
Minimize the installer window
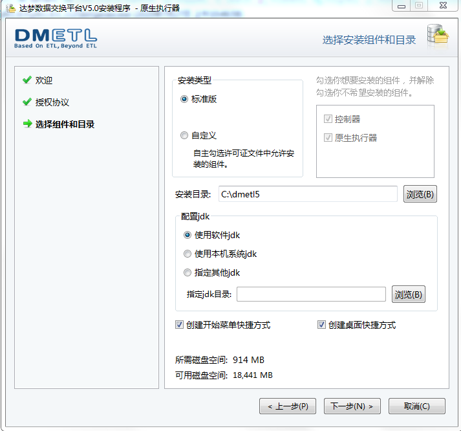402,6
